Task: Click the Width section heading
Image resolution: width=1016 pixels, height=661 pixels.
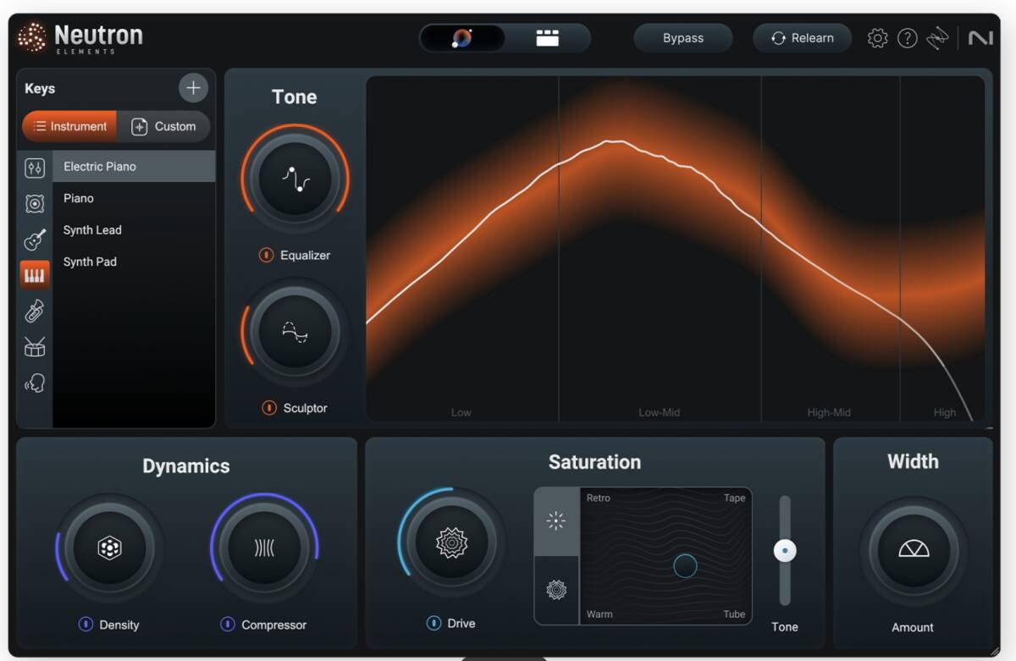Action: tap(913, 461)
